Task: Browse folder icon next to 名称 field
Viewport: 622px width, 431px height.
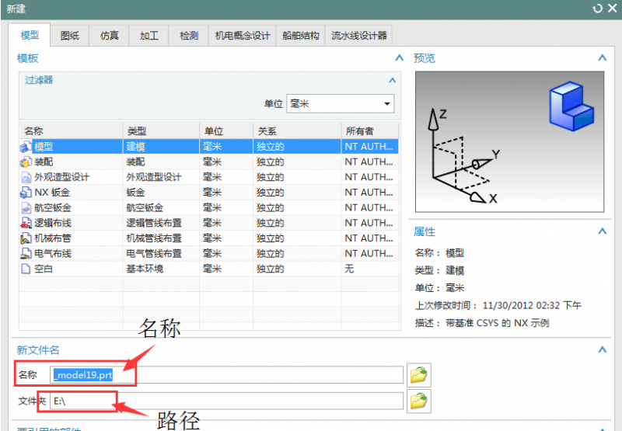Action: click(x=419, y=375)
